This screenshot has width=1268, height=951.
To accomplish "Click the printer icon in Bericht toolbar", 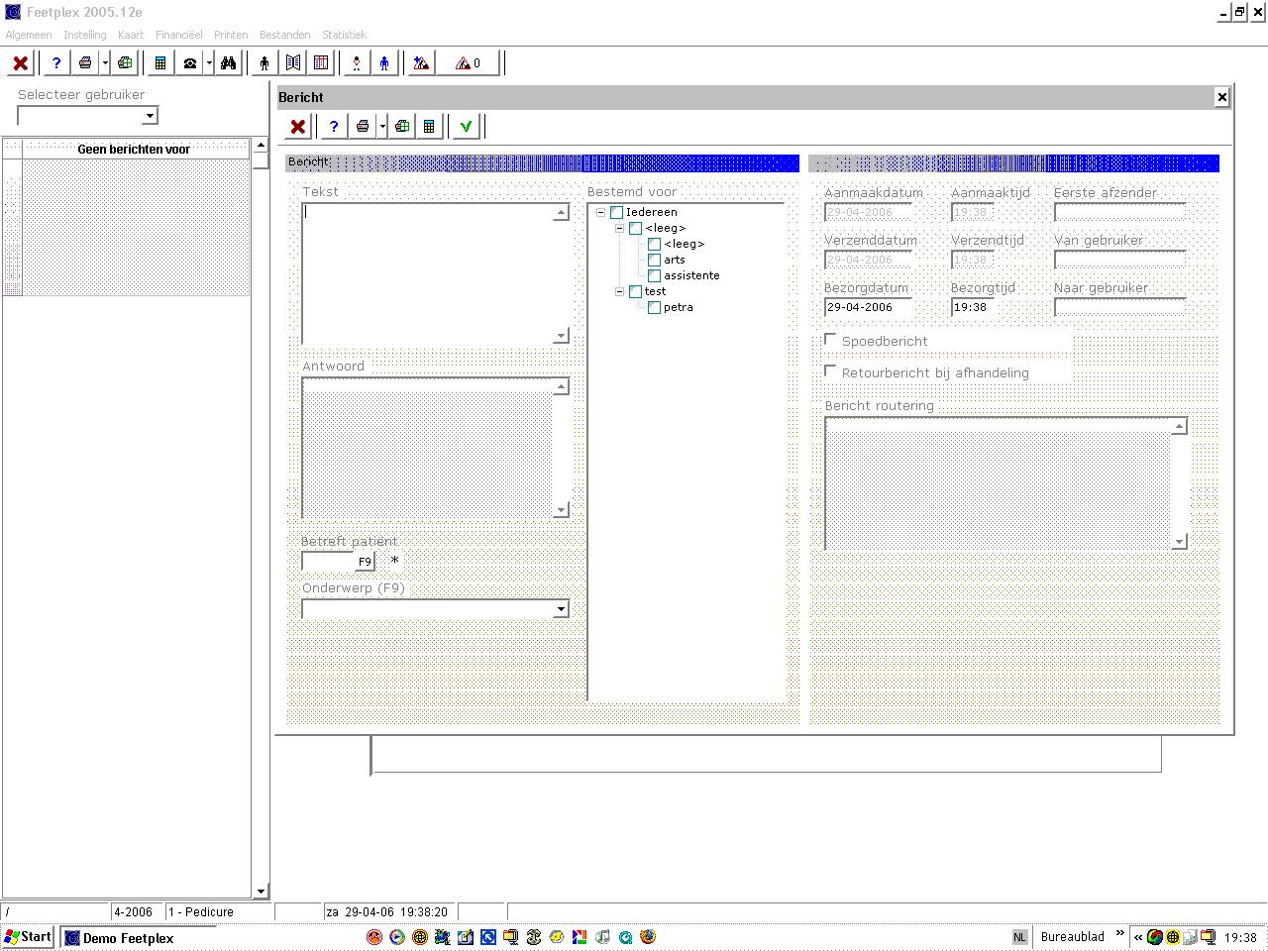I will pos(363,127).
